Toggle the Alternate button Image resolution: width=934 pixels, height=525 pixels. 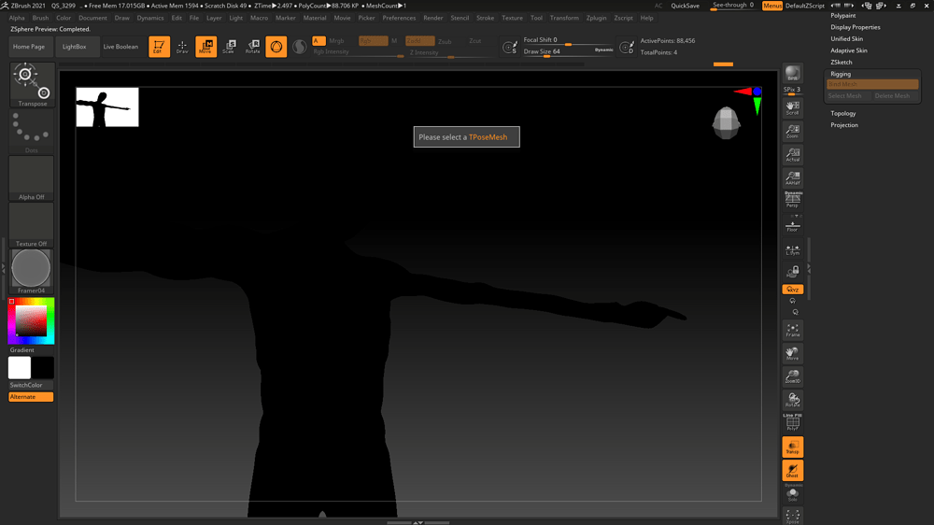click(x=31, y=397)
